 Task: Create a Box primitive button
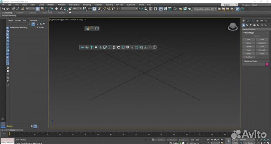[249, 39]
